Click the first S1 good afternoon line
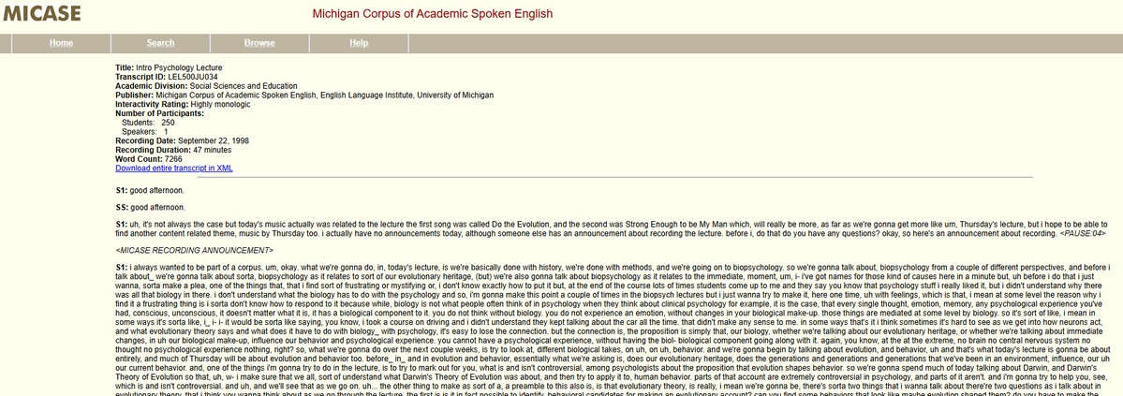The height and width of the screenshot is (396, 1123). tap(150, 190)
